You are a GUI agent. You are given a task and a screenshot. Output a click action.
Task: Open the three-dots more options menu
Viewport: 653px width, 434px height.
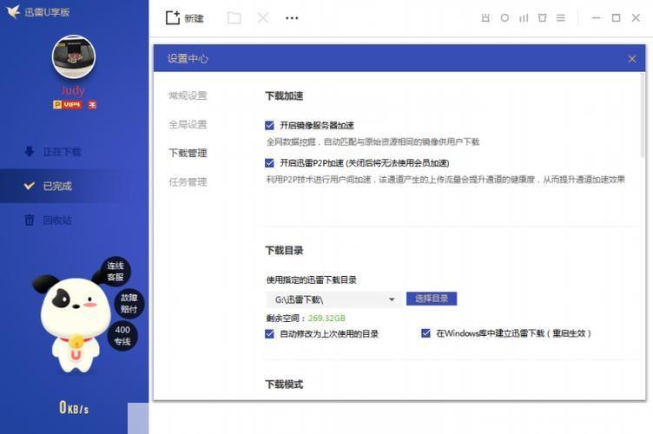[292, 18]
